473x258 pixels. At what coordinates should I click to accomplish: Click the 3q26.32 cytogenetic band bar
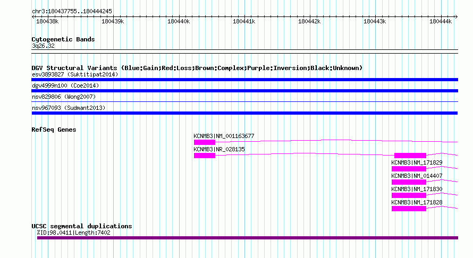pyautogui.click(x=244, y=51)
